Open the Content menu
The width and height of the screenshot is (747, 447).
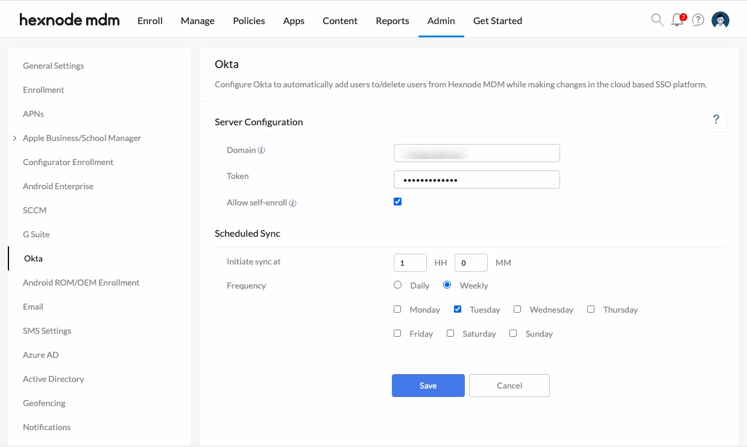click(x=340, y=20)
